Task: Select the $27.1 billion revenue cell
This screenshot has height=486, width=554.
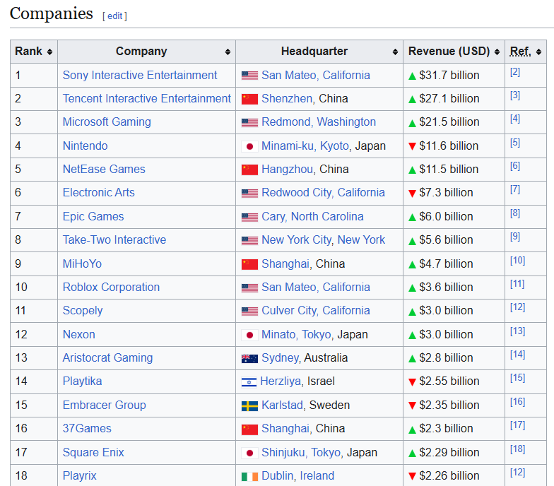Action: (454, 99)
